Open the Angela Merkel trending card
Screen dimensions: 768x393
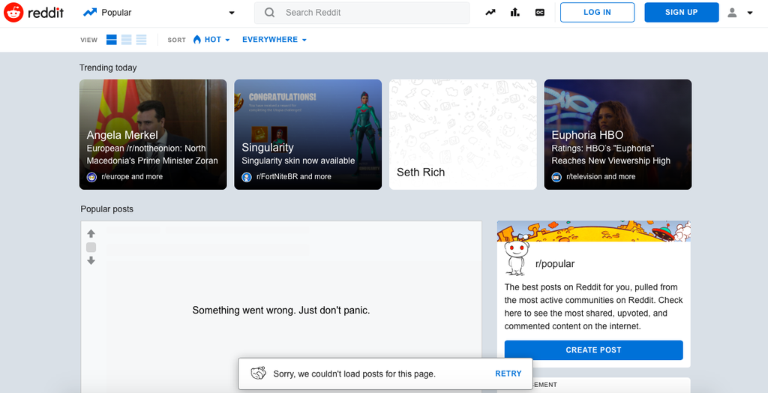pyautogui.click(x=153, y=134)
